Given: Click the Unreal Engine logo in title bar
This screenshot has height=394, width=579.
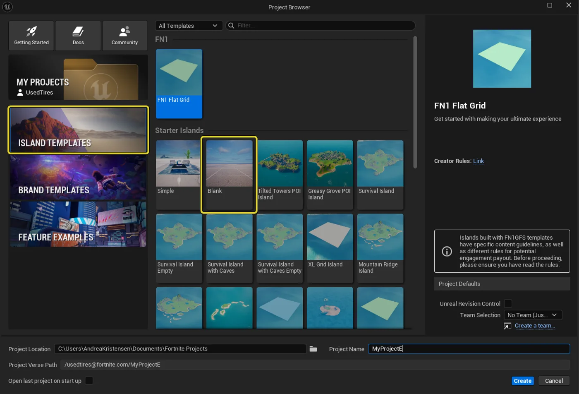Looking at the screenshot, I should click(7, 7).
